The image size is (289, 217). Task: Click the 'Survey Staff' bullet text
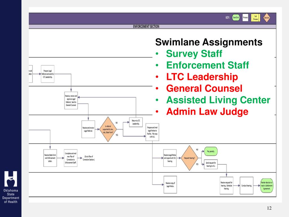point(194,54)
